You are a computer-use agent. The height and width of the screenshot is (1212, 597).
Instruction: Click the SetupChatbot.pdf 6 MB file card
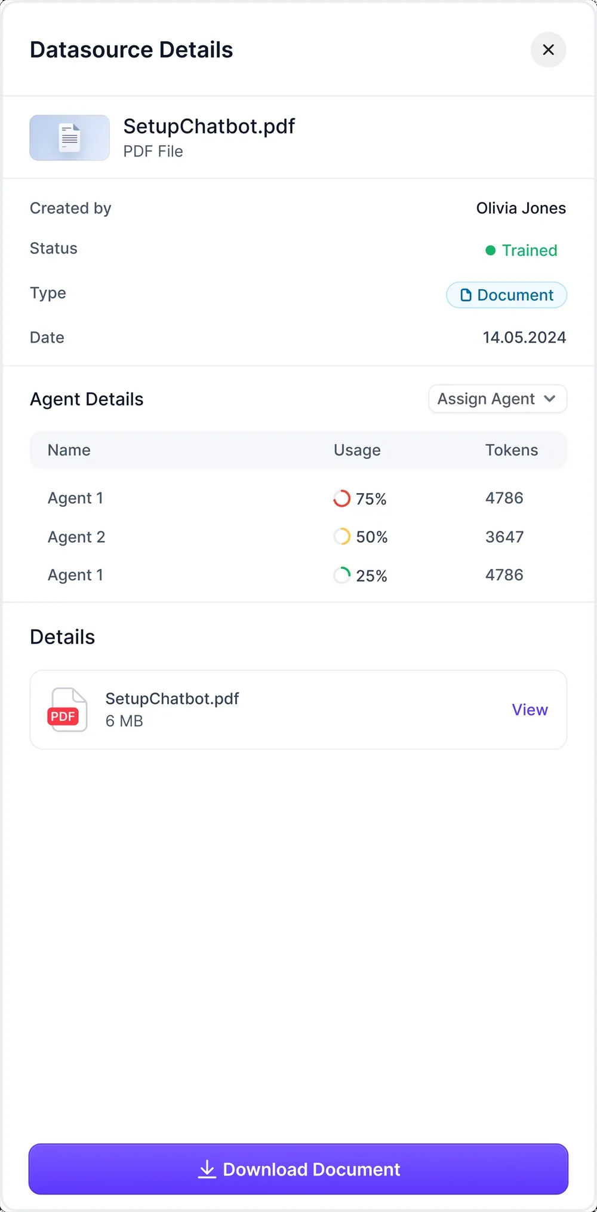tap(298, 709)
